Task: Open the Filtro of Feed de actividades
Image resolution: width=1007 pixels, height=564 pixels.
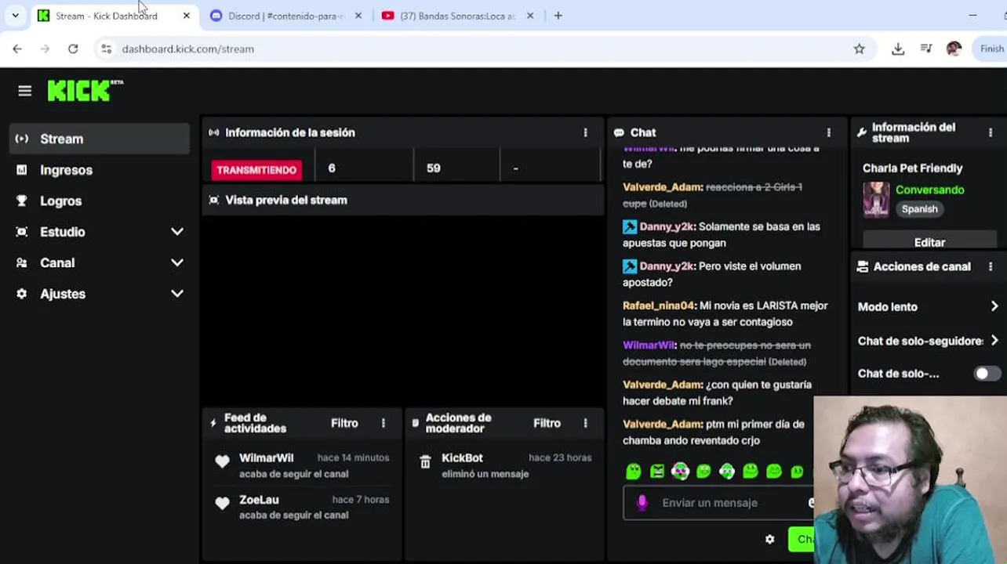Action: (x=344, y=423)
